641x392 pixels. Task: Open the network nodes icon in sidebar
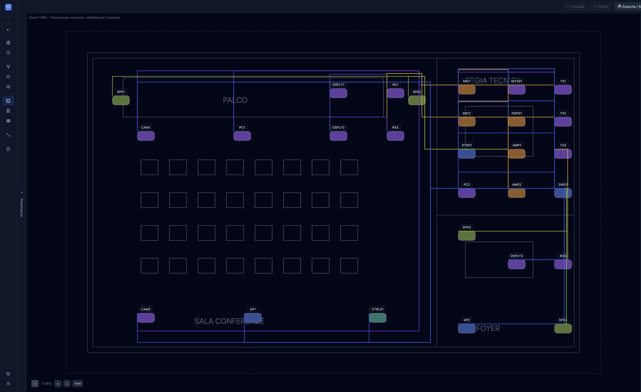pos(8,67)
